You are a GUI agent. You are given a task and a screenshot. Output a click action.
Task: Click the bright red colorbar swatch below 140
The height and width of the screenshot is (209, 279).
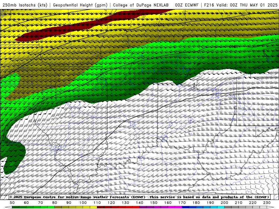pos(136,207)
